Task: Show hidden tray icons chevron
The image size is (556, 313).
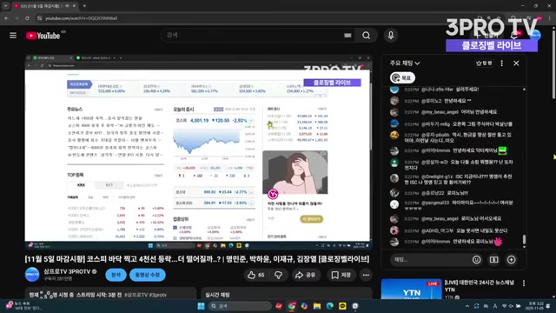Action: pyautogui.click(x=467, y=306)
